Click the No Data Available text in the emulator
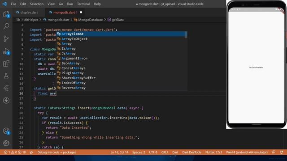Screen dimensions: 287x161 click(x=256, y=68)
